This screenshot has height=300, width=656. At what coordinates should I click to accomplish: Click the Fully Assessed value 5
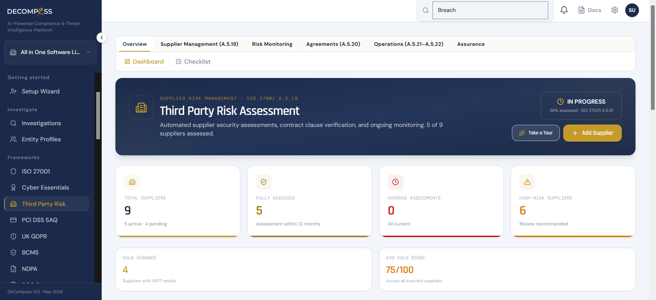[259, 210]
